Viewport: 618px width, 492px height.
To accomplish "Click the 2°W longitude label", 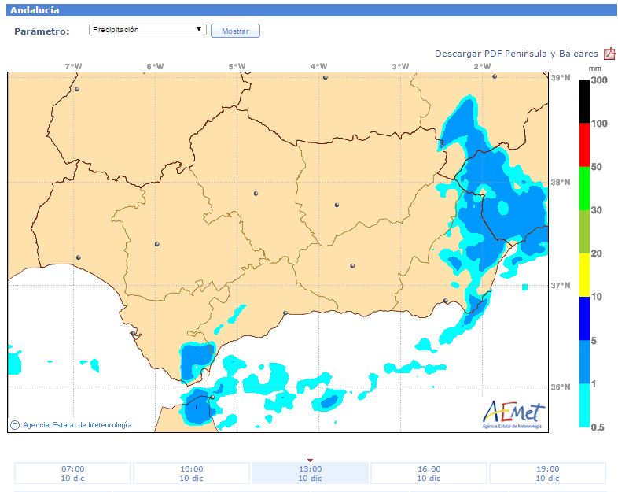I will pyautogui.click(x=483, y=66).
